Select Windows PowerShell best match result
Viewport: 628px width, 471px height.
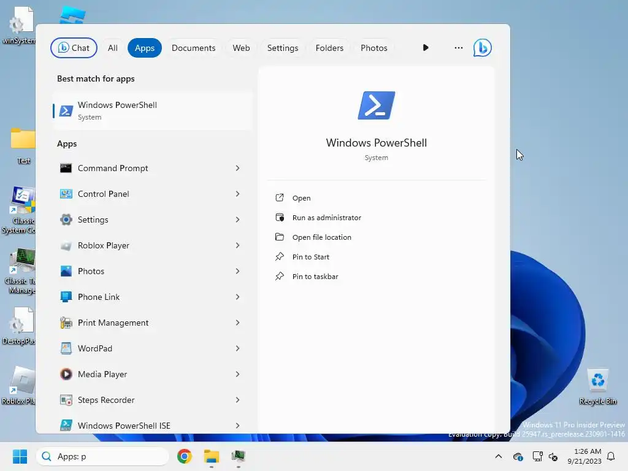point(152,110)
